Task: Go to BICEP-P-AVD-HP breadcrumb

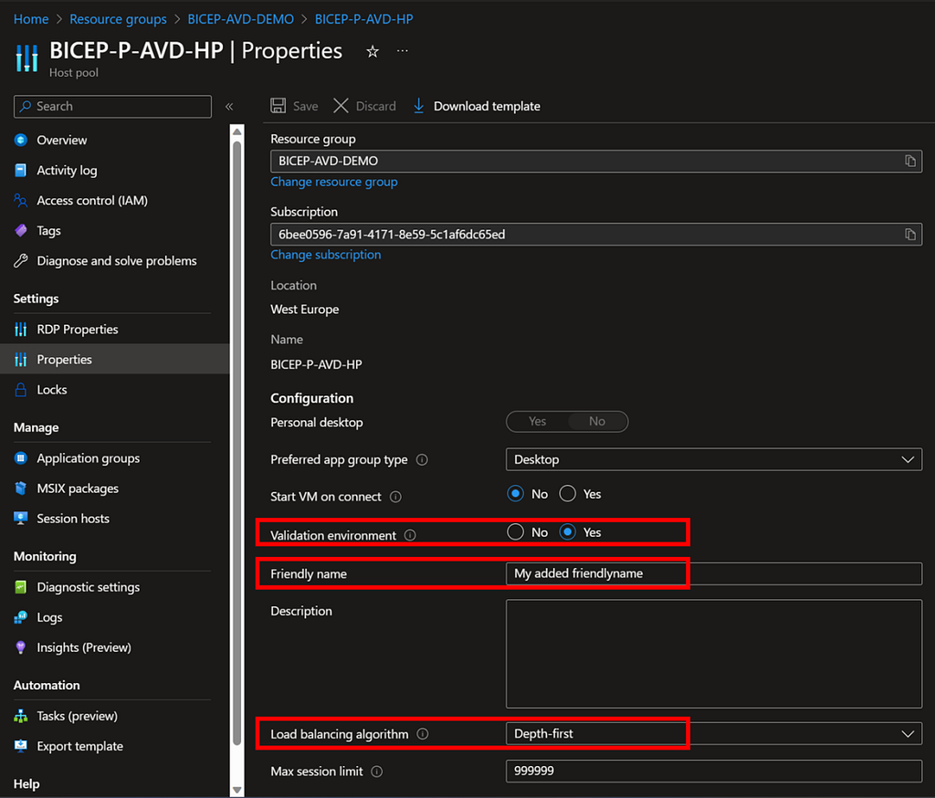Action: 363,19
